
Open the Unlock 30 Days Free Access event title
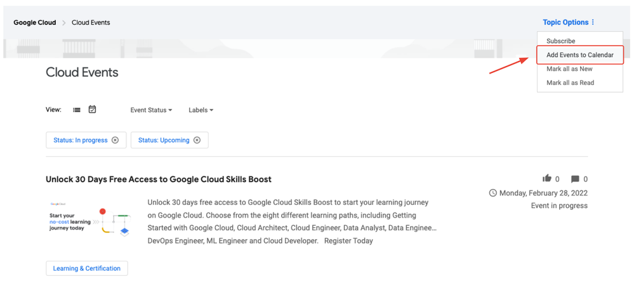159,179
